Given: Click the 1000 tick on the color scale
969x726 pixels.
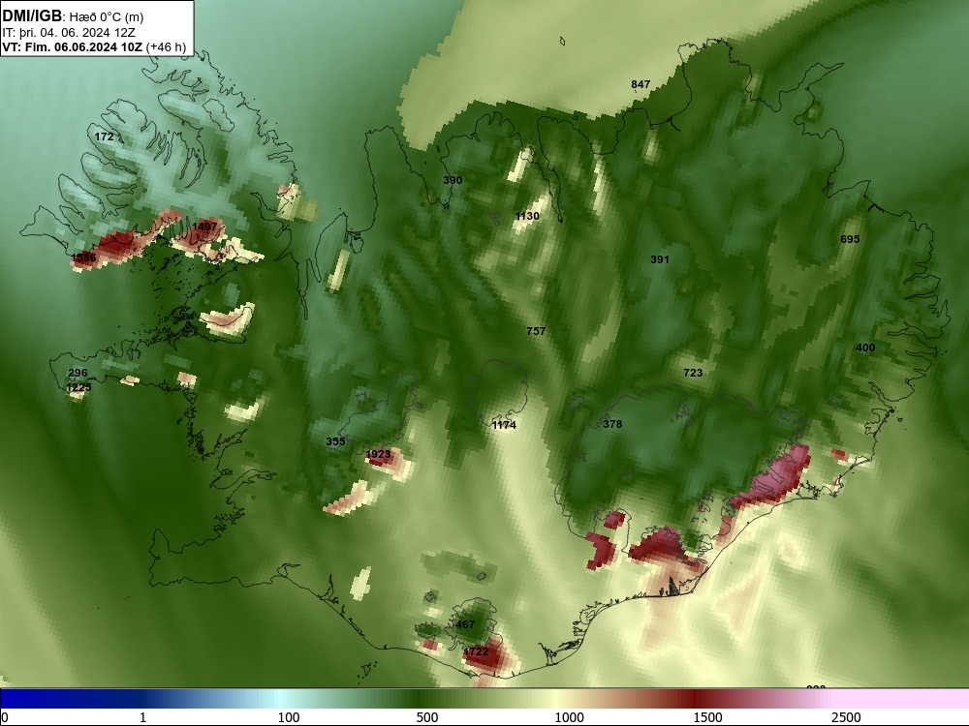Looking at the screenshot, I should tap(569, 717).
